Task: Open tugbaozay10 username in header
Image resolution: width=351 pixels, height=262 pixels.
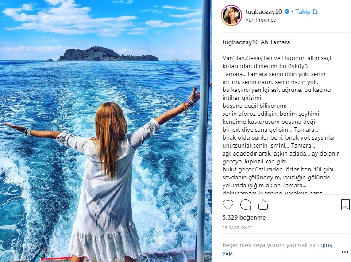Action: 263,11
